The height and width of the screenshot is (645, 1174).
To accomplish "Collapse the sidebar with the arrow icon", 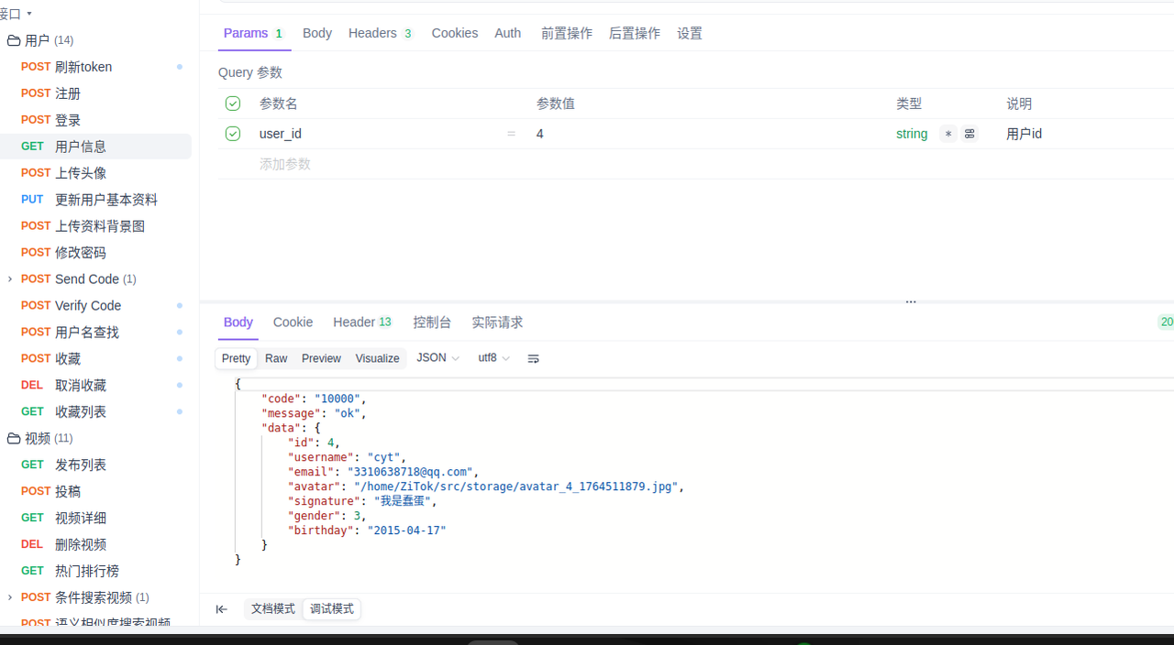I will [x=221, y=609].
